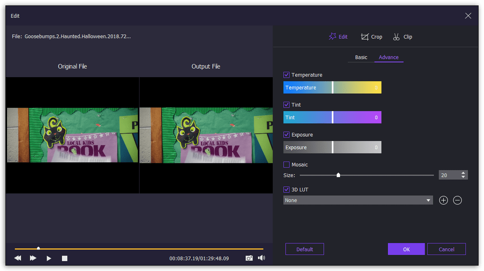
Task: Decrease Mosaic size with down arrow
Action: [x=463, y=177]
